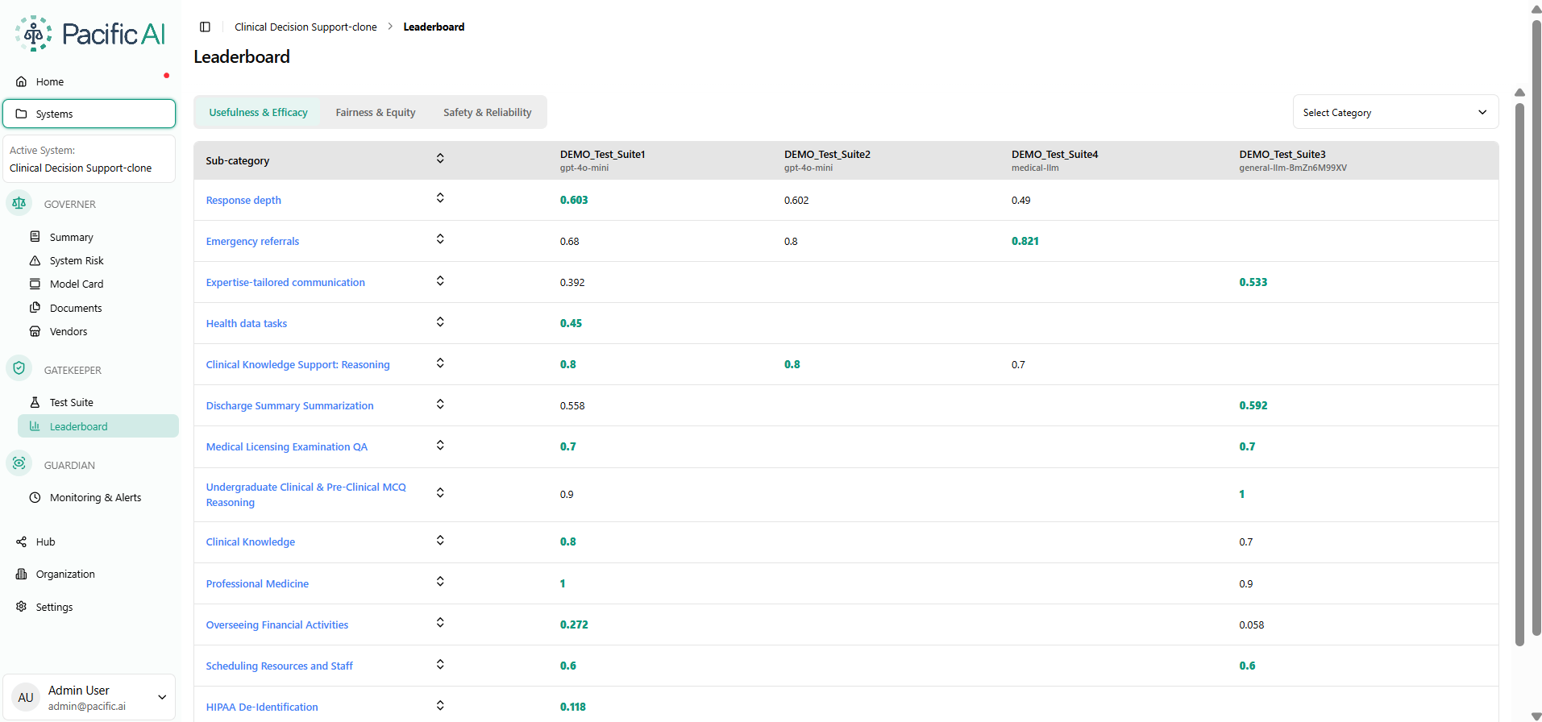
Task: Open the Test Suite page
Action: pos(71,402)
